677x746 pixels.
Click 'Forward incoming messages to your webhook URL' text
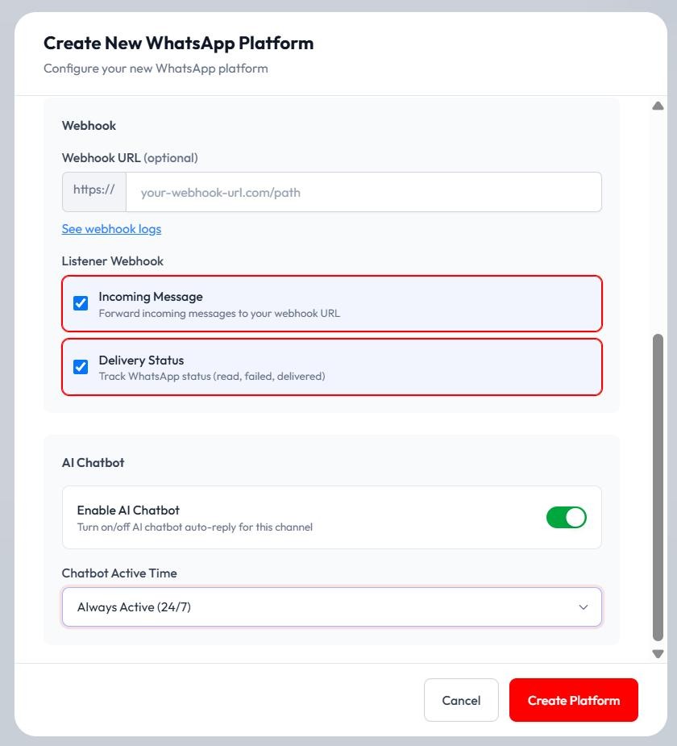[219, 314]
